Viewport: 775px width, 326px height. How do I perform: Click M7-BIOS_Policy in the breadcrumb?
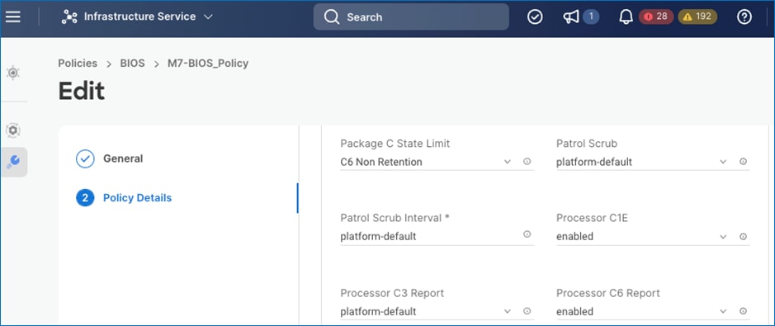pos(208,64)
